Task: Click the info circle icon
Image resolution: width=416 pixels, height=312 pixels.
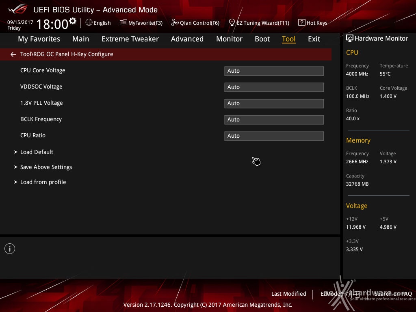Action: tap(10, 249)
